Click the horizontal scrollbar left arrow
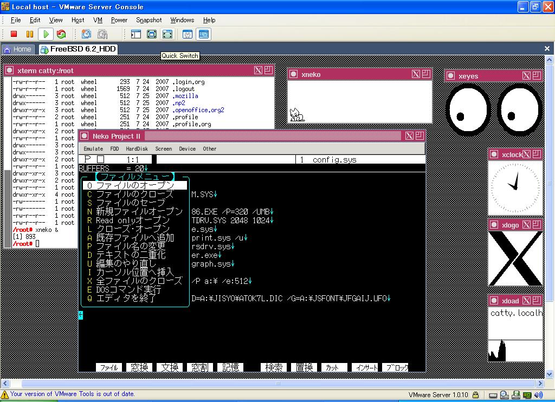This screenshot has height=402, width=555. (x=5, y=383)
